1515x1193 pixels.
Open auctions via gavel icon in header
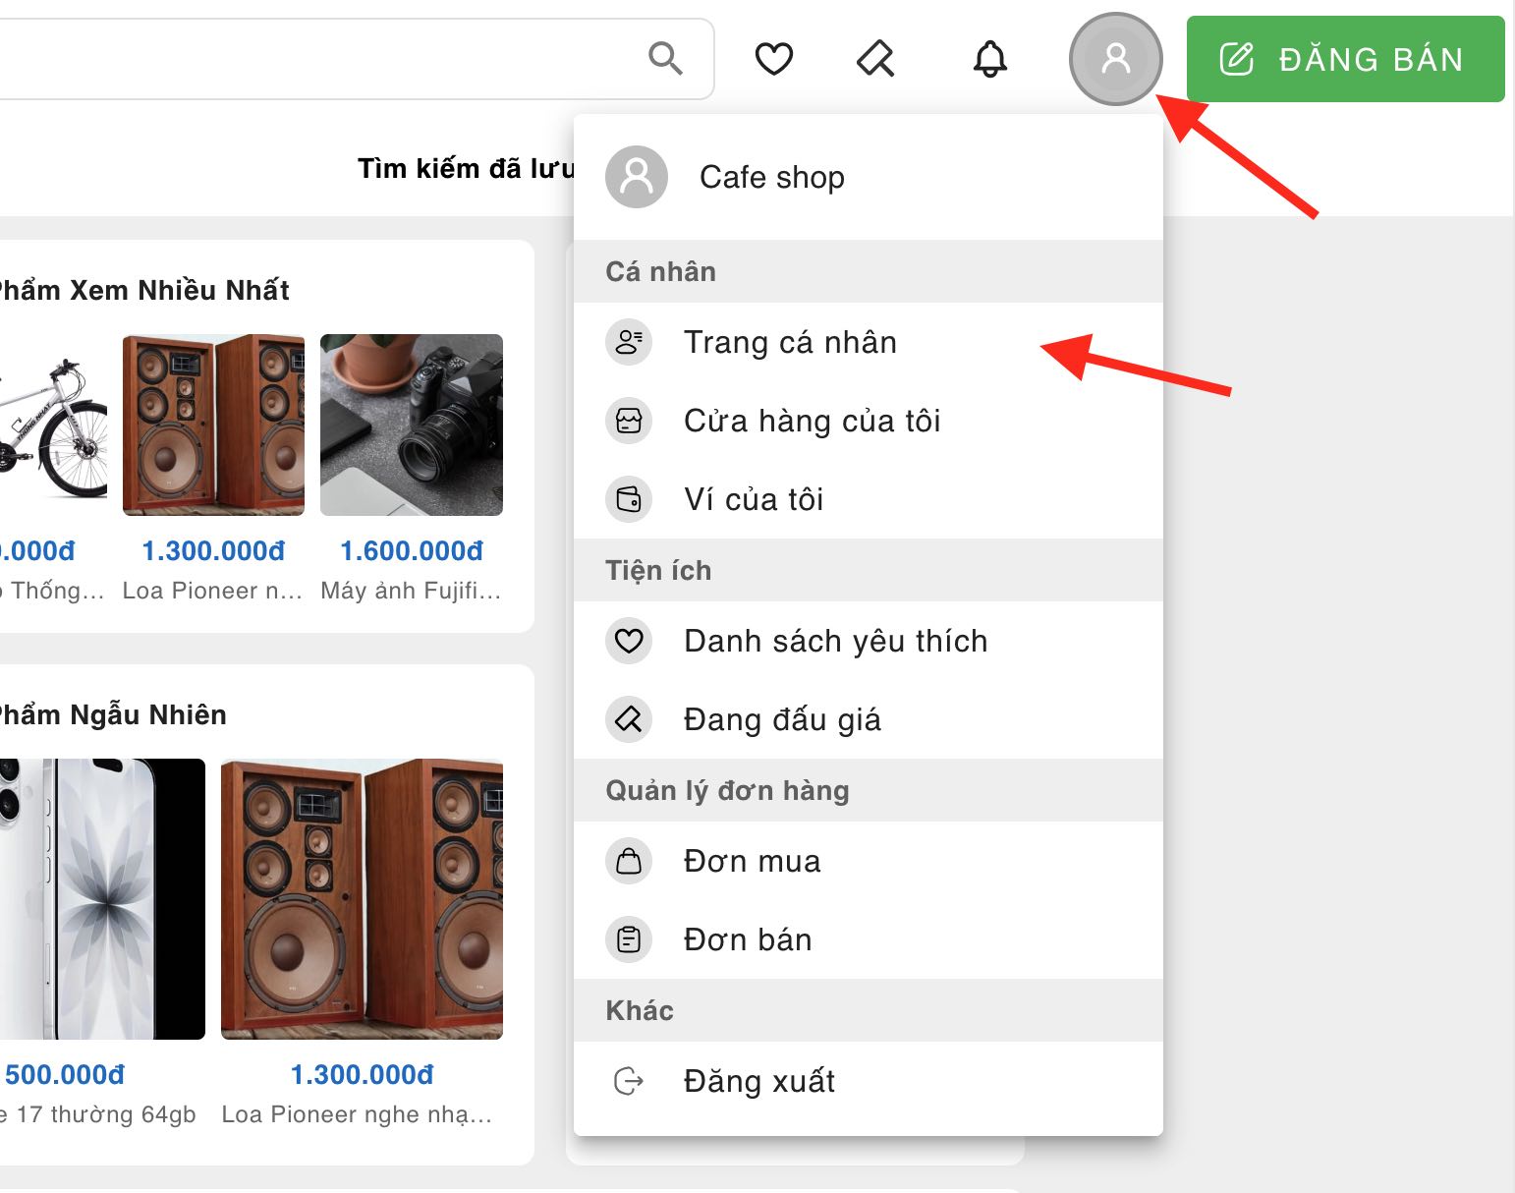coord(875,59)
